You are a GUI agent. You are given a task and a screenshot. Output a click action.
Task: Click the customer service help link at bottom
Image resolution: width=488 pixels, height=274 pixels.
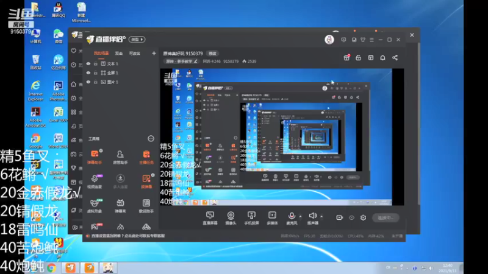[x=127, y=236]
